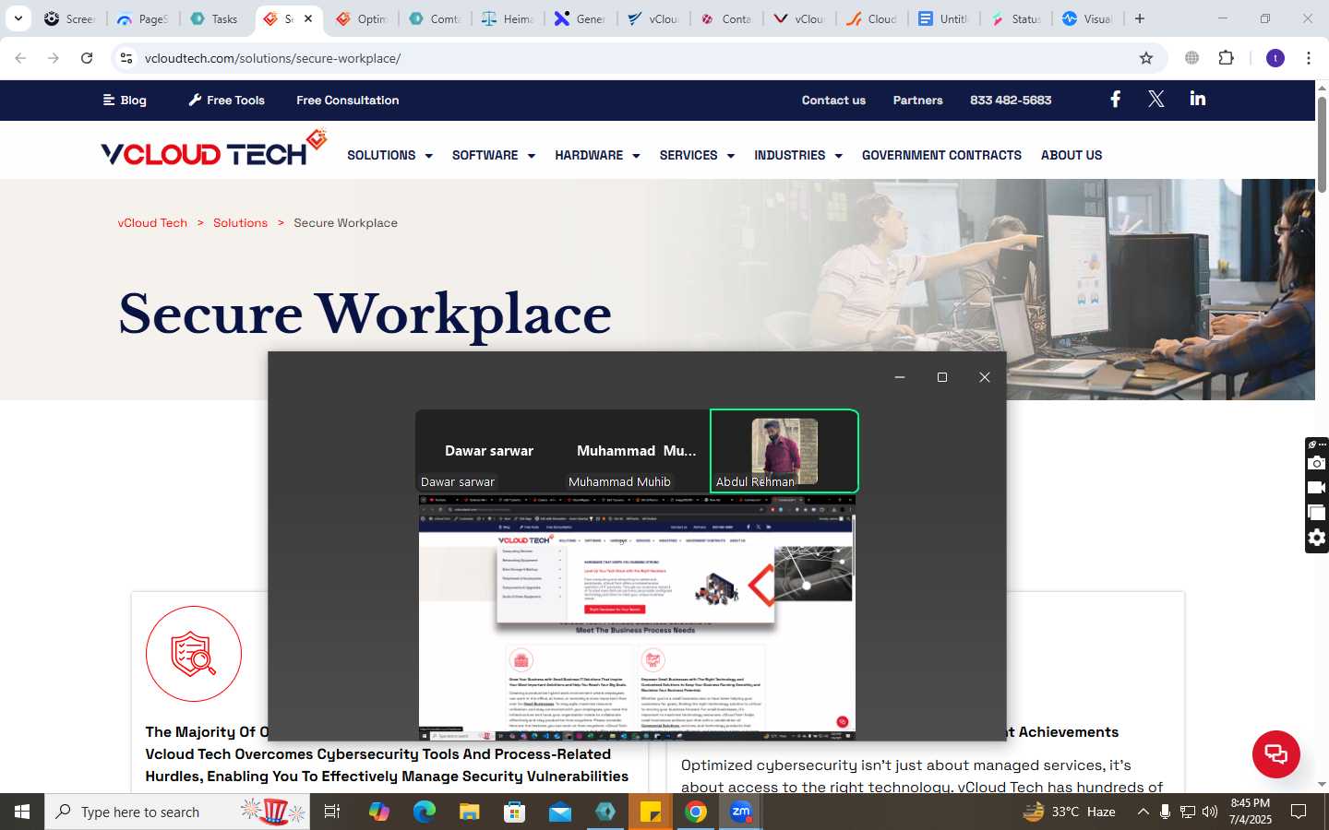Open the Contact us link
The image size is (1329, 830).
pyautogui.click(x=833, y=100)
